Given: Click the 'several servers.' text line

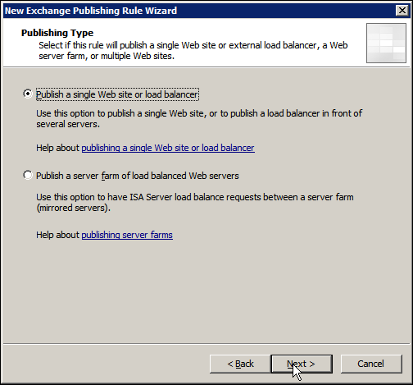Looking at the screenshot, I should tap(68, 124).
